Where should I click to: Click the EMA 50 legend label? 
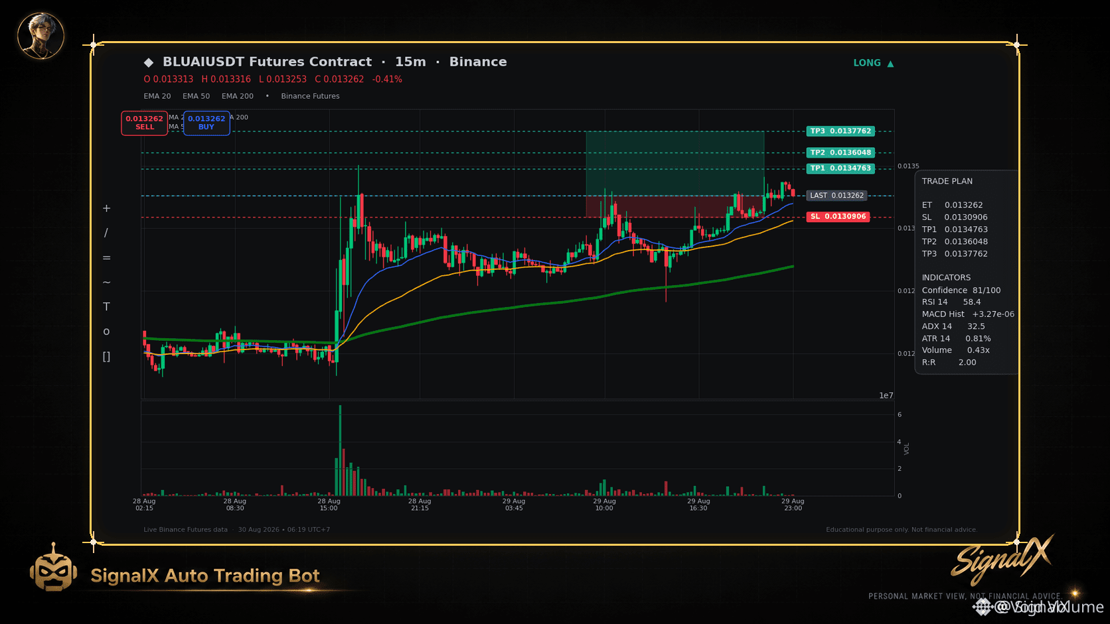coord(197,96)
